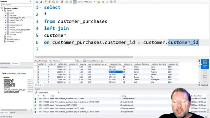Select the Functions node
This screenshot has height=118, width=210.
pos(10,42)
